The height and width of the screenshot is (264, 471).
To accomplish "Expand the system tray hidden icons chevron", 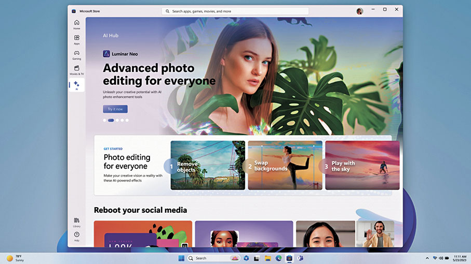I will pos(427,258).
